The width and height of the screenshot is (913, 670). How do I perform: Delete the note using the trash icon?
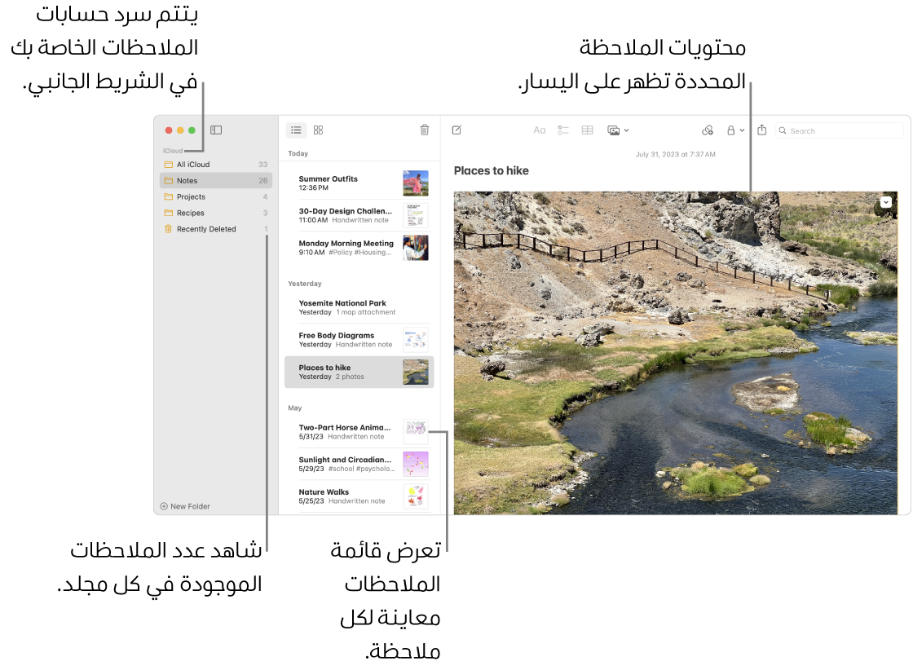click(x=424, y=130)
